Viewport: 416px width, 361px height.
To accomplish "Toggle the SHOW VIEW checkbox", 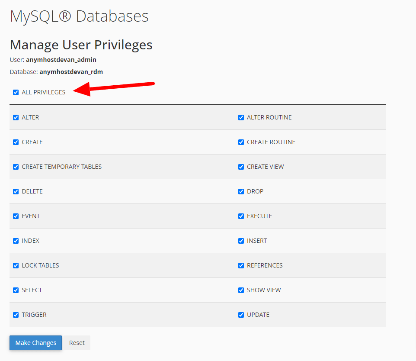I will (241, 290).
